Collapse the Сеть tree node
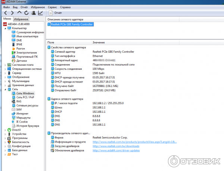224x171 pixels. [5, 90]
